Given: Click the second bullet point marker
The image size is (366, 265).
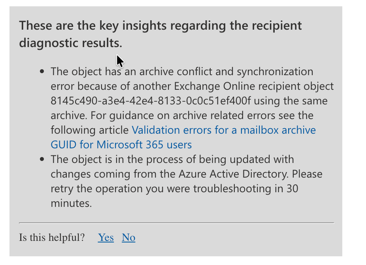Looking at the screenshot, I should click(42, 160).
